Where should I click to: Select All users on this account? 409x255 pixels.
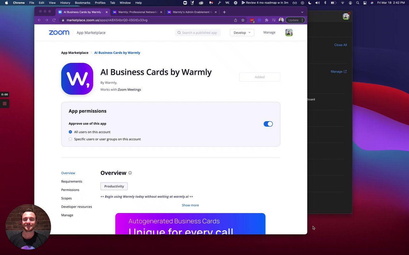click(70, 132)
